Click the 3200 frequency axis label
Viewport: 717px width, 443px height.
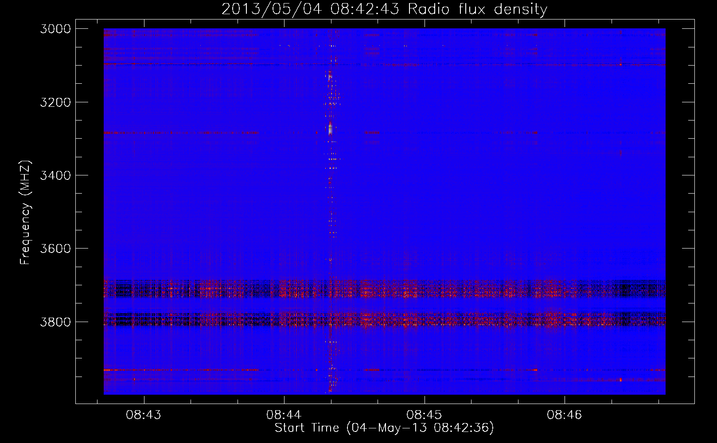[55, 102]
